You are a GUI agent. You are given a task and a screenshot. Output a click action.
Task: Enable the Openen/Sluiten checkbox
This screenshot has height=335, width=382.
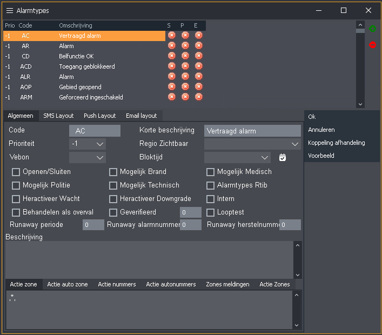16,172
